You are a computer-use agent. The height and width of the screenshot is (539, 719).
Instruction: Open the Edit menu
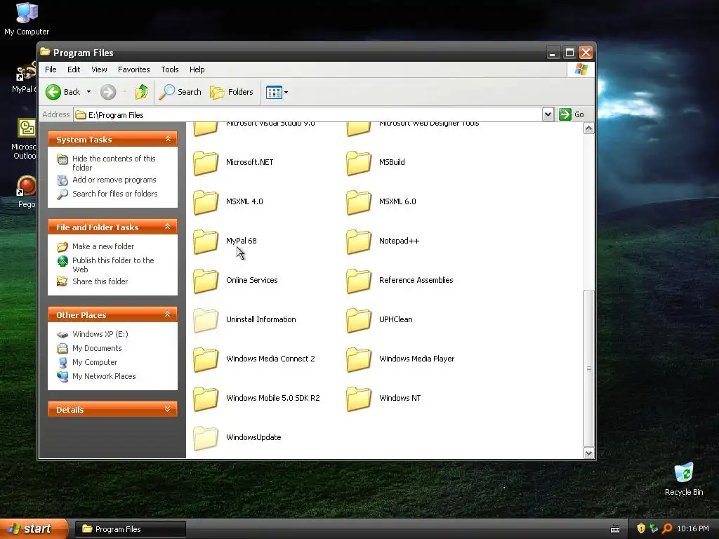[x=74, y=69]
